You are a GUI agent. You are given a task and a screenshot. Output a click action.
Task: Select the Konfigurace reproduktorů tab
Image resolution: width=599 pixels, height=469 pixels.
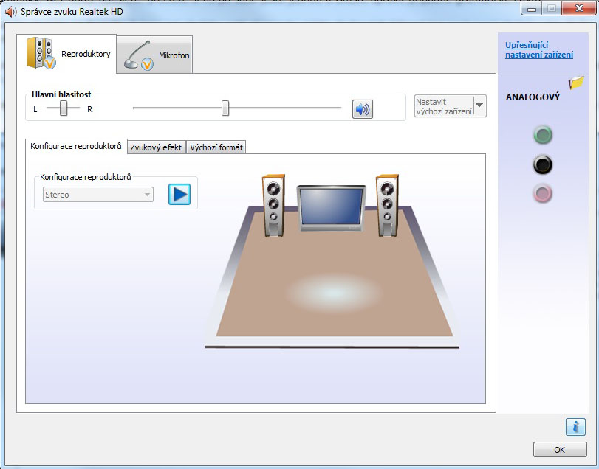76,146
